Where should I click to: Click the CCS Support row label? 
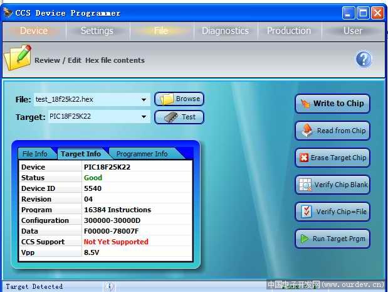(43, 242)
